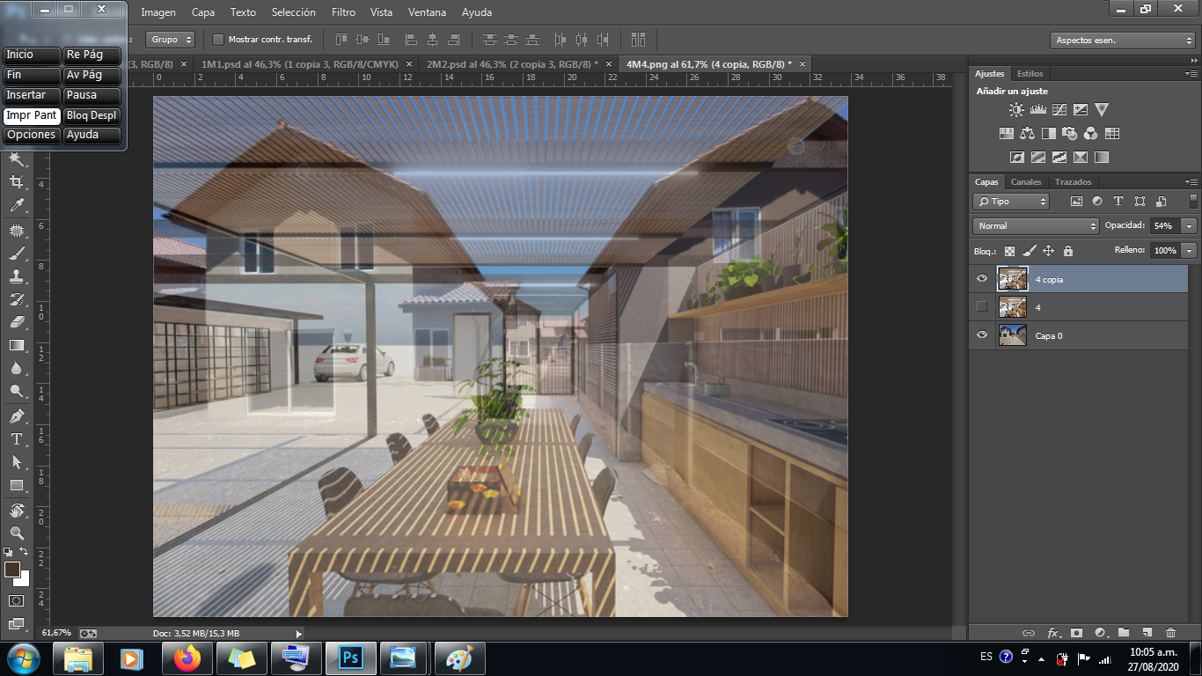Select the Spot Healing Brush tool
Screen dimensions: 1202x676
click(x=16, y=231)
